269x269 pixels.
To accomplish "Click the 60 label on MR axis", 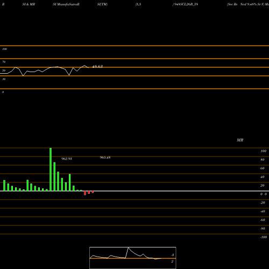I will 263,168.
